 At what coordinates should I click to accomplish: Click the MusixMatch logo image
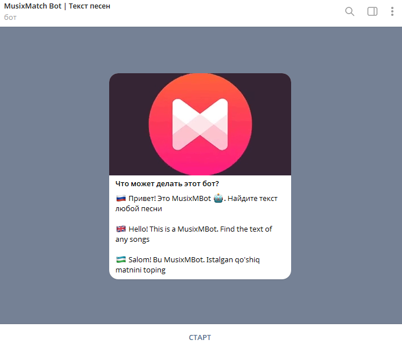tap(200, 124)
